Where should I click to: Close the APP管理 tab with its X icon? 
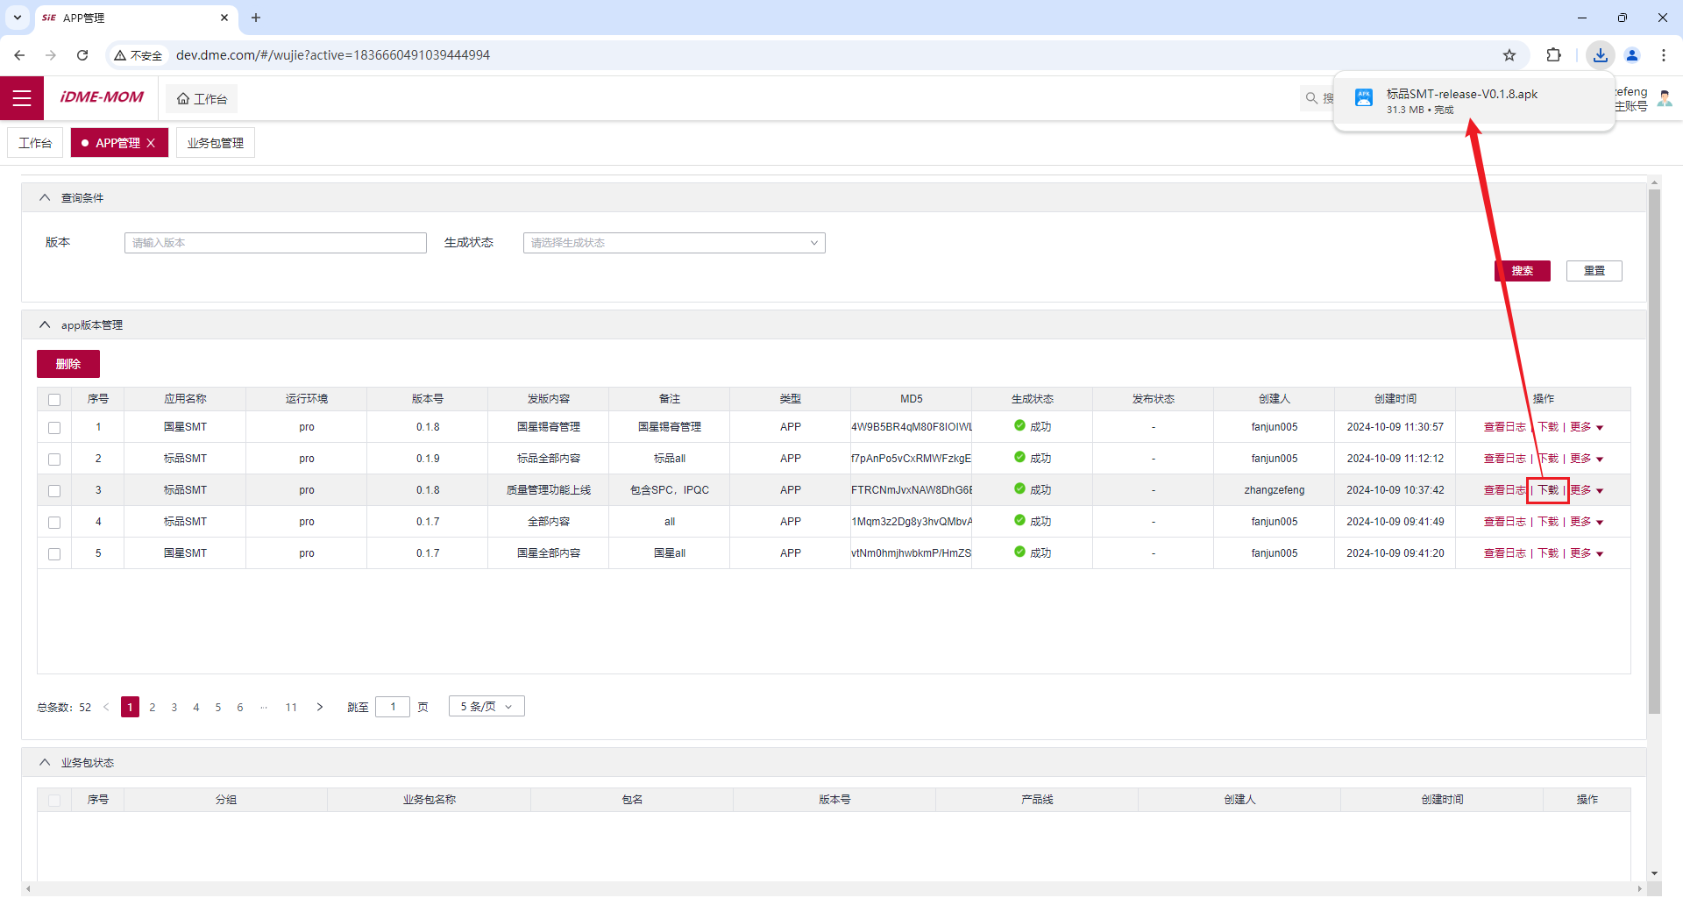pyautogui.click(x=151, y=143)
